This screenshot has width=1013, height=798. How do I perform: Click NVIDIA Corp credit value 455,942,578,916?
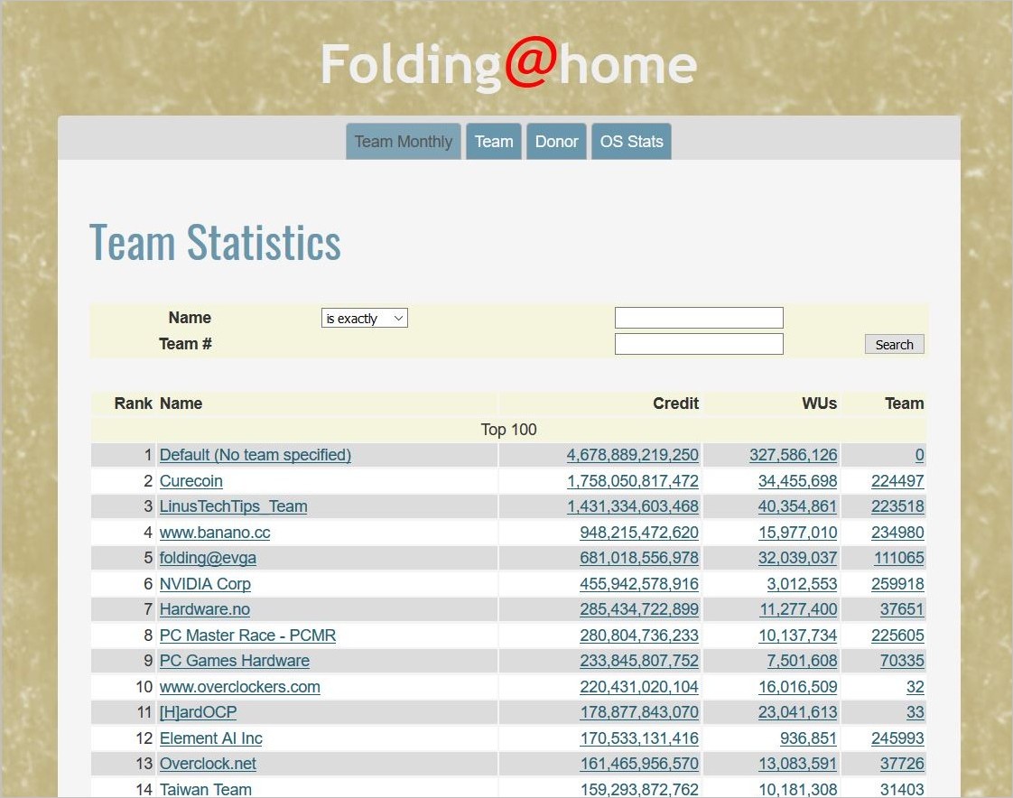[638, 584]
